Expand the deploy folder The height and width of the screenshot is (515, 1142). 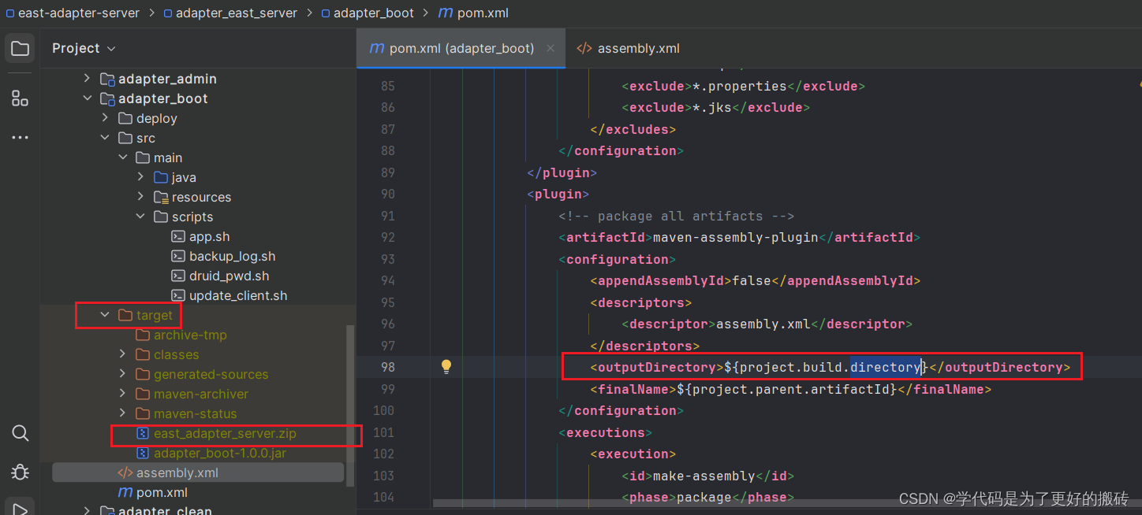click(105, 117)
